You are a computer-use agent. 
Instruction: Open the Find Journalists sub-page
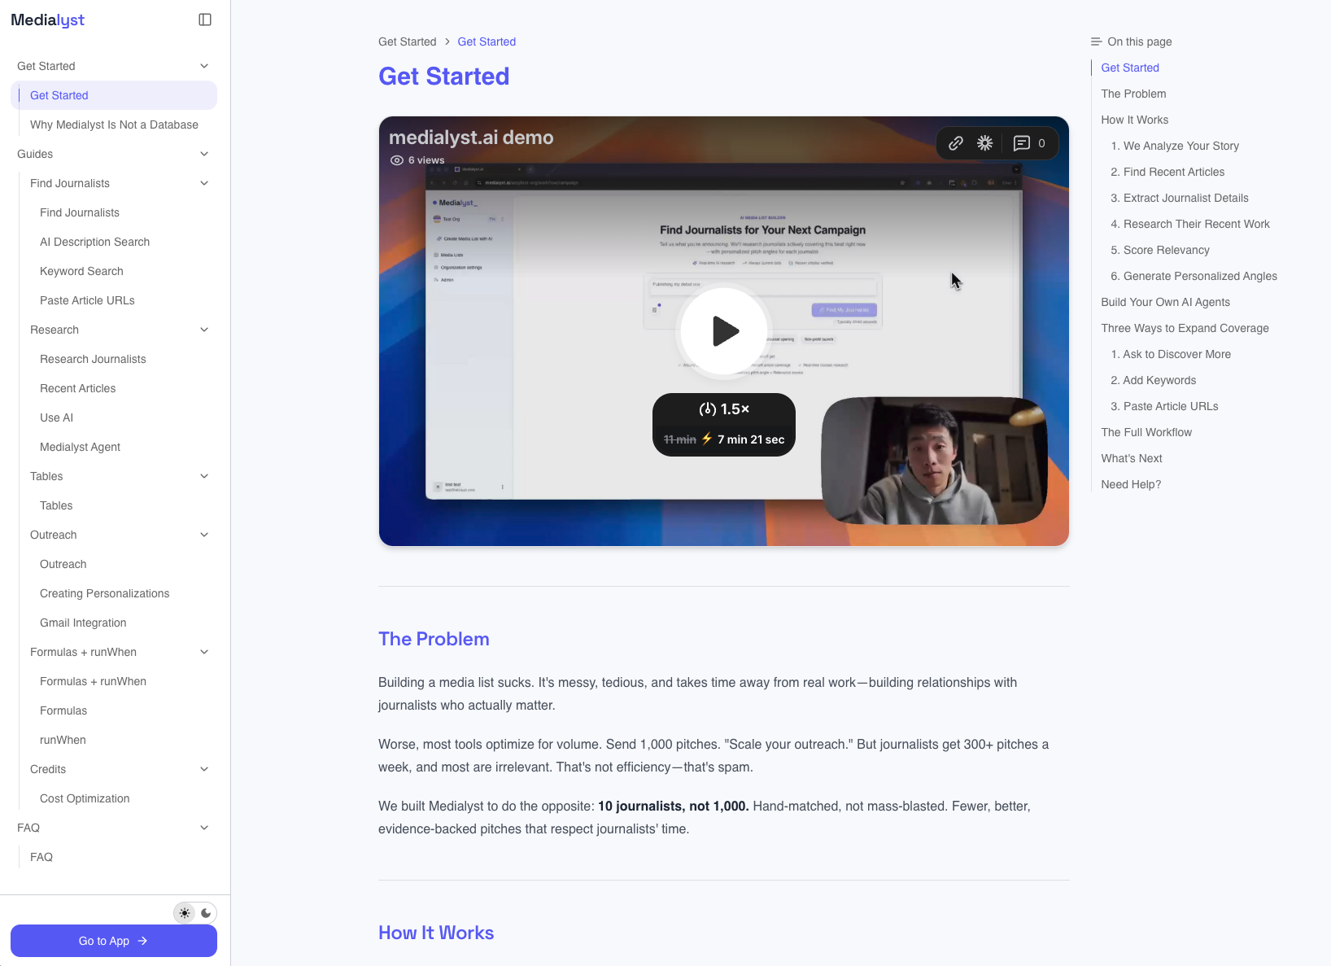[80, 212]
